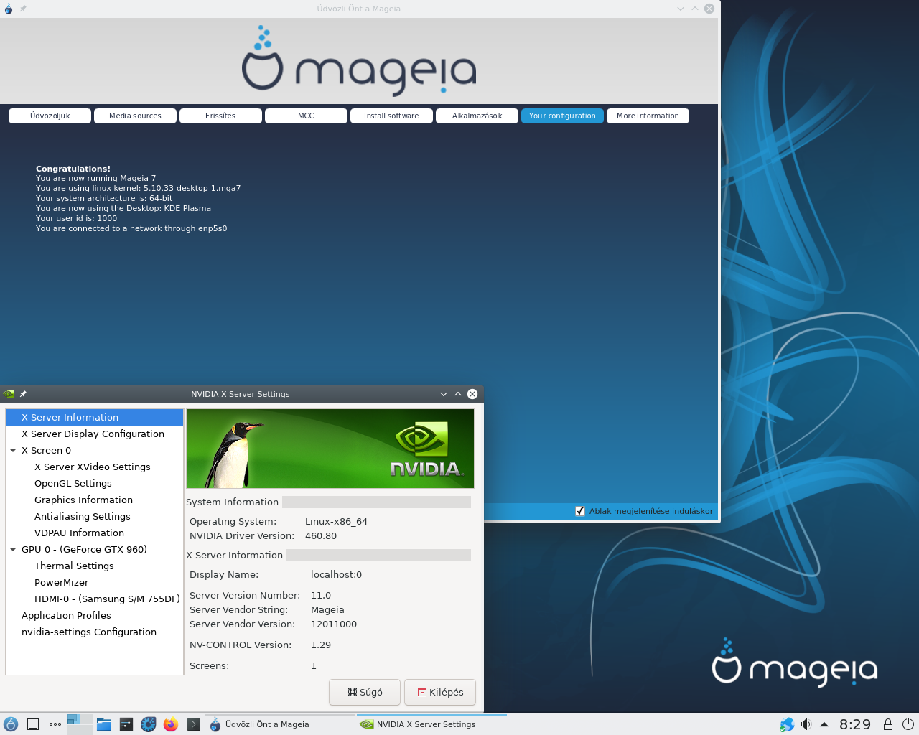Click the Súgó help button
The height and width of the screenshot is (735, 919).
365,692
